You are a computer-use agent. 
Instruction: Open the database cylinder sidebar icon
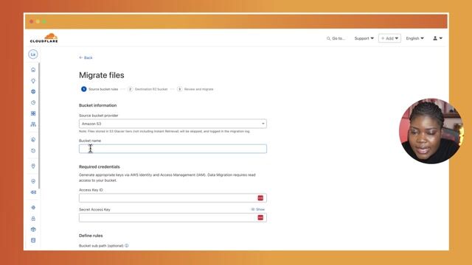pos(33,241)
